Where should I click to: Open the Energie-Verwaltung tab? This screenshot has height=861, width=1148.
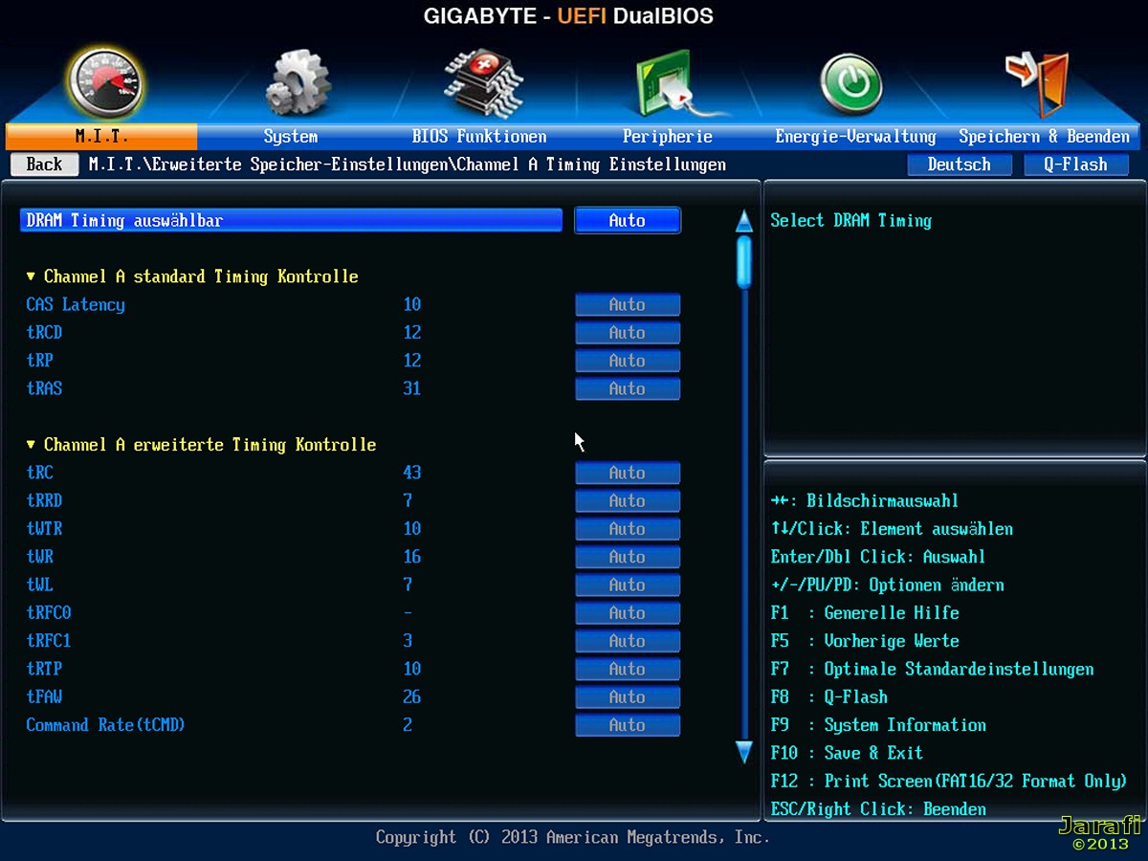pyautogui.click(x=855, y=137)
